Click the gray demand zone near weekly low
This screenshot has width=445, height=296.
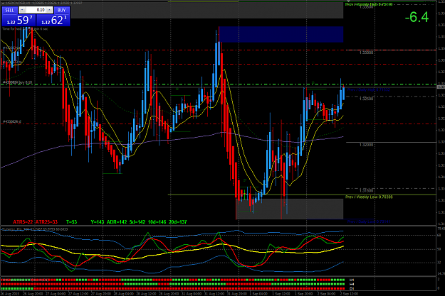point(290,209)
